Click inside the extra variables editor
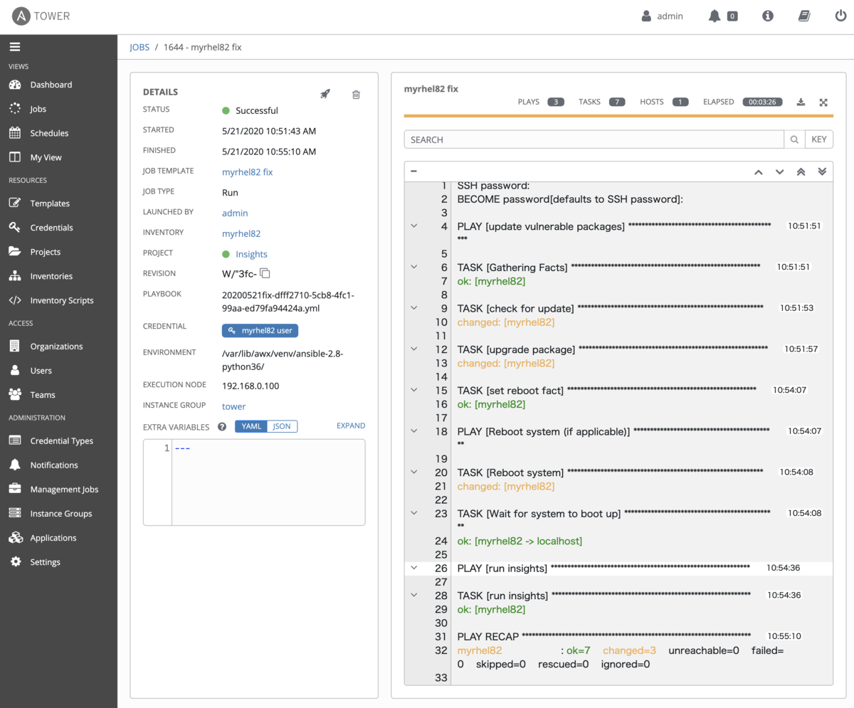The image size is (854, 708). 268,482
